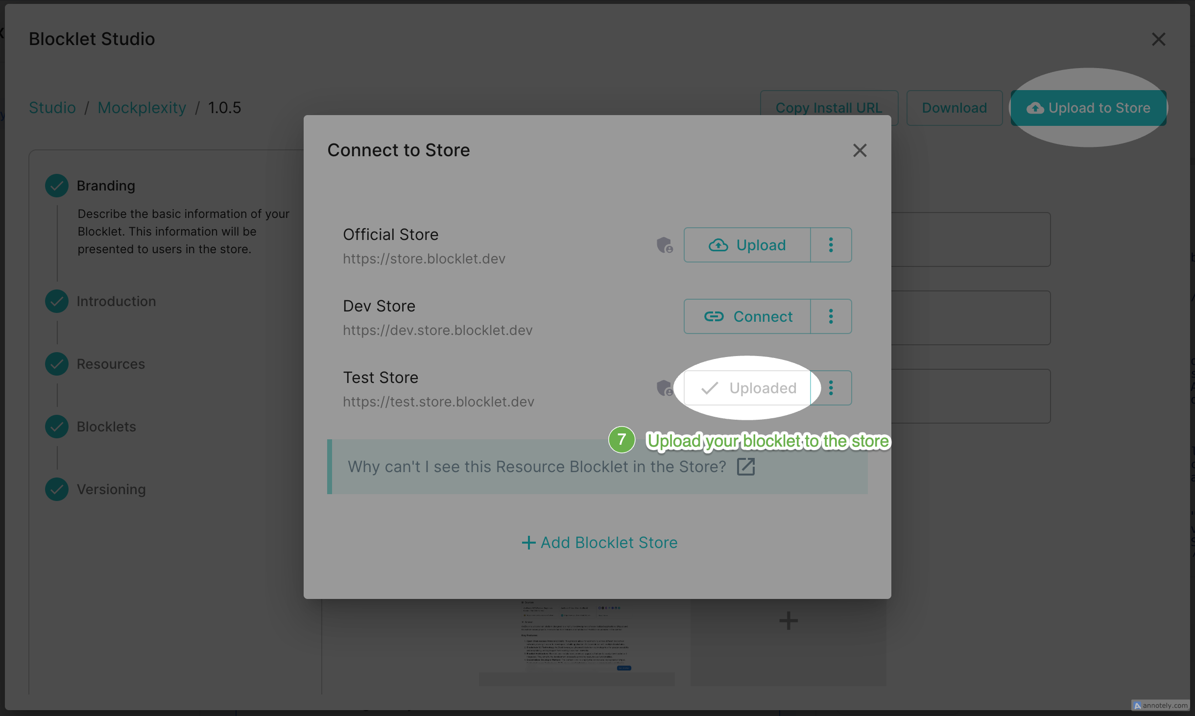Select the Introduction menu item in sidebar

(x=116, y=301)
